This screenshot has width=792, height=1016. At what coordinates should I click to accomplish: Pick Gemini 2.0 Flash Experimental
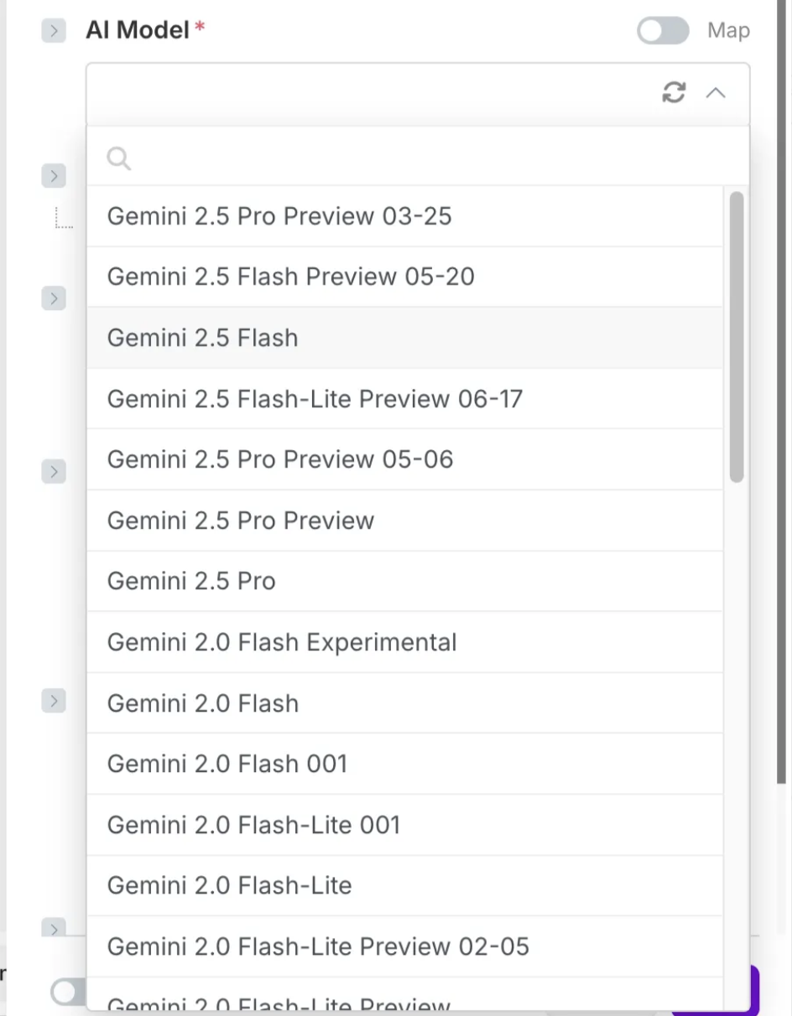pyautogui.click(x=282, y=642)
